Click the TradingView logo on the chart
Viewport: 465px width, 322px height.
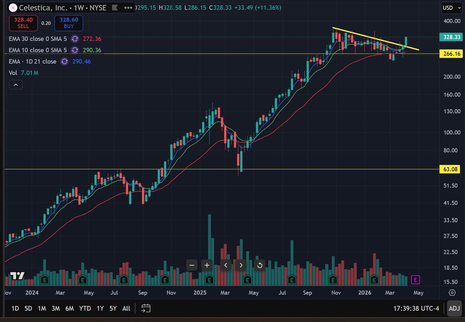(x=17, y=276)
